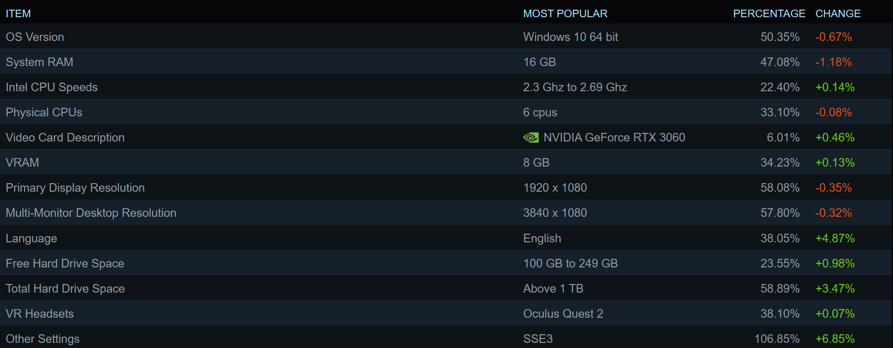Expand the VR Headsets row

[x=40, y=314]
